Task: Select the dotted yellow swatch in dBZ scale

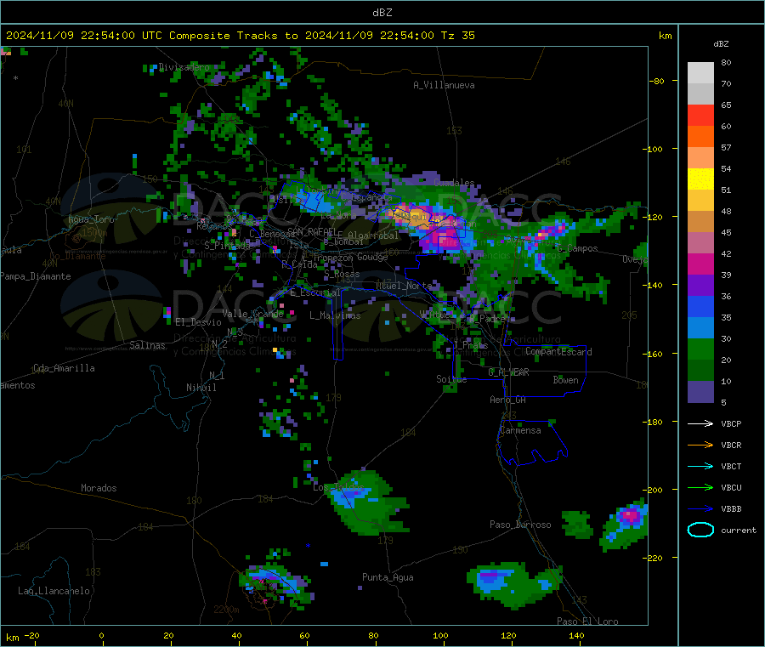Action: 700,179
